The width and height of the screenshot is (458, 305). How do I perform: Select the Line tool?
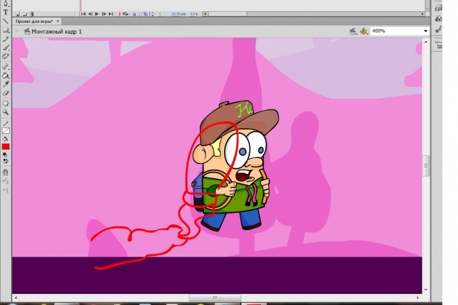[x=6, y=21]
